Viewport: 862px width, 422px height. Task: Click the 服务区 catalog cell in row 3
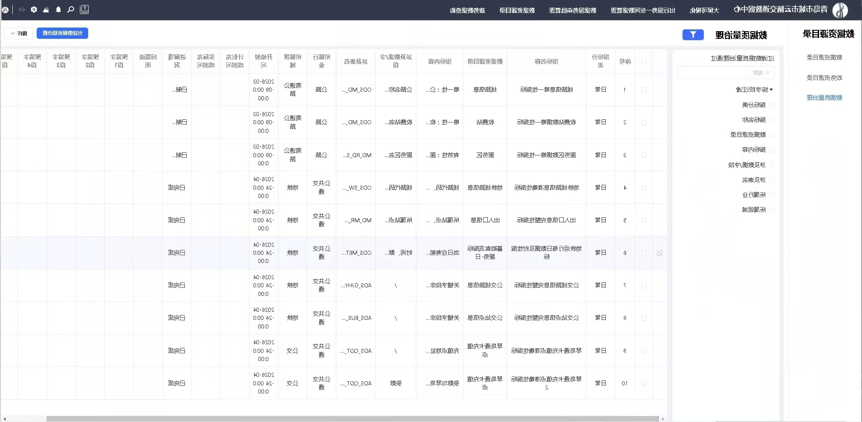pos(485,155)
